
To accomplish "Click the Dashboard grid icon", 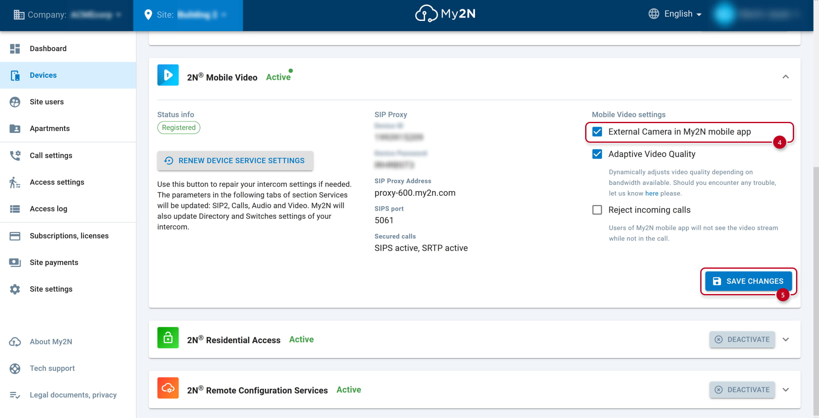I will [15, 49].
